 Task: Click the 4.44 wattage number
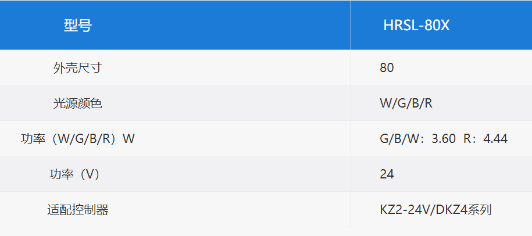click(495, 139)
